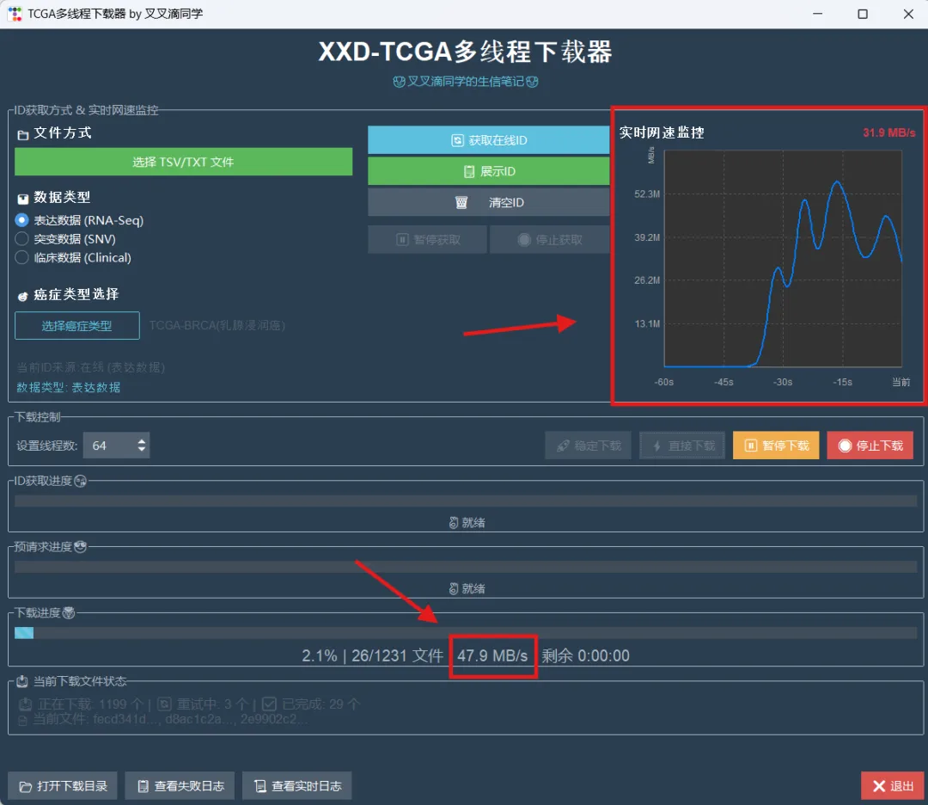Click the pause icon on 暂停下载
928x805 pixels.
click(750, 446)
